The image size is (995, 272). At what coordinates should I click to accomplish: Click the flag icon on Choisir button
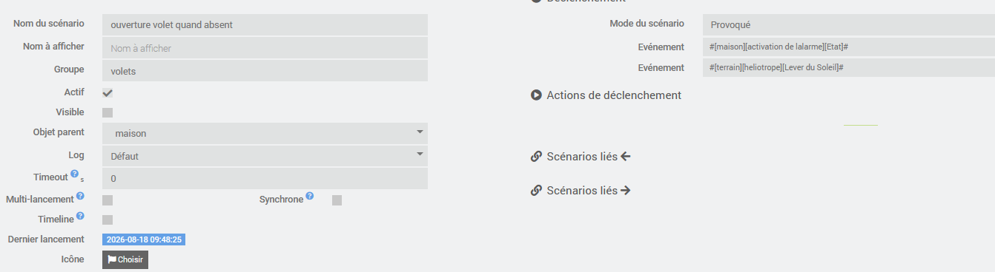[x=112, y=259]
